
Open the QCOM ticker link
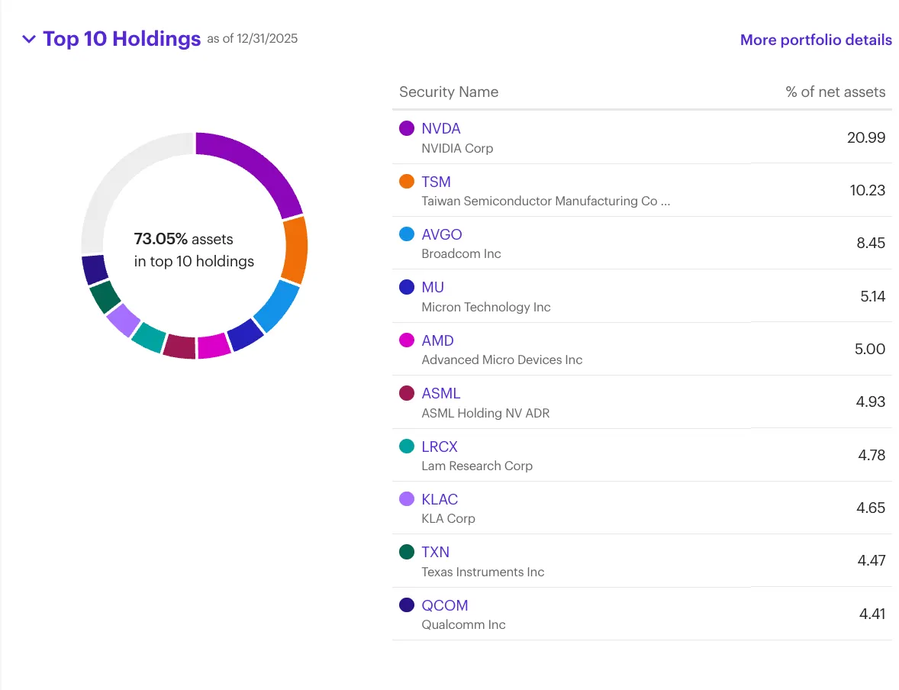[x=445, y=606]
